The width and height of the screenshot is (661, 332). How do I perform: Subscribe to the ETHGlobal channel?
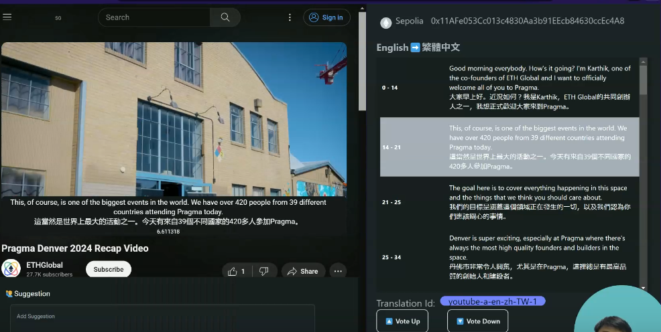pyautogui.click(x=109, y=269)
